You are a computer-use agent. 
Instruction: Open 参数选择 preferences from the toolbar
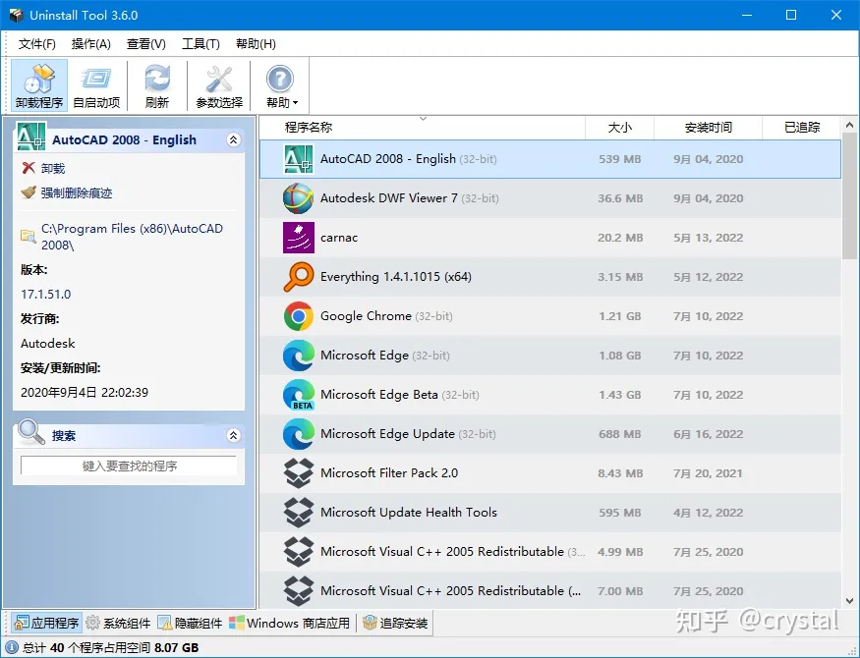[219, 85]
